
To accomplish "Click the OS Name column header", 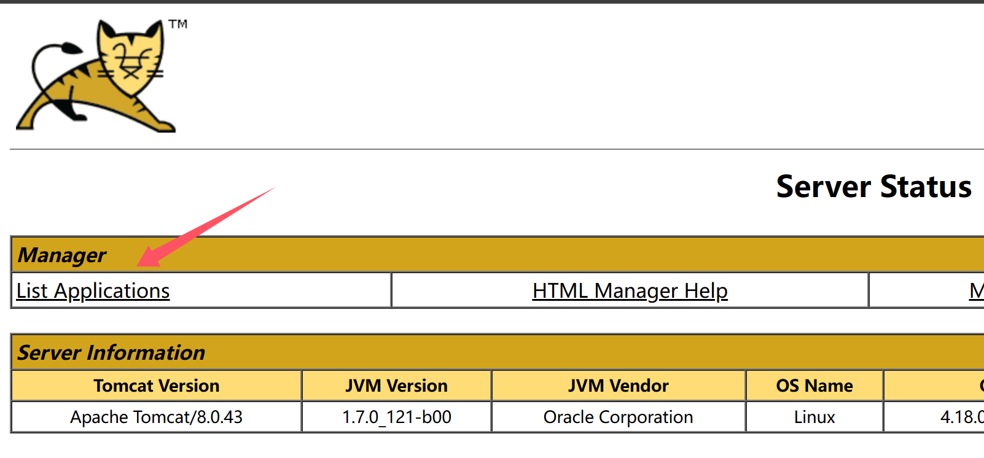I will [814, 386].
